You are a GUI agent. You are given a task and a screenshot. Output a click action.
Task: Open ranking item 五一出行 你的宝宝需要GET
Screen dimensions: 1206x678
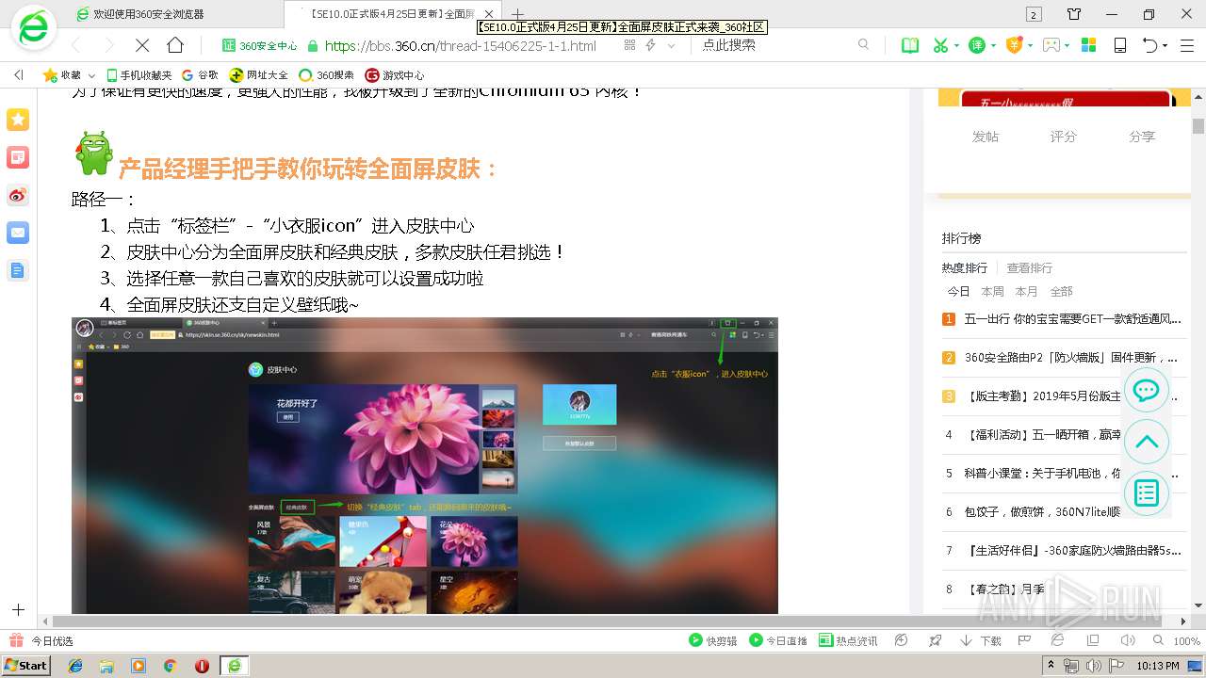click(1072, 319)
